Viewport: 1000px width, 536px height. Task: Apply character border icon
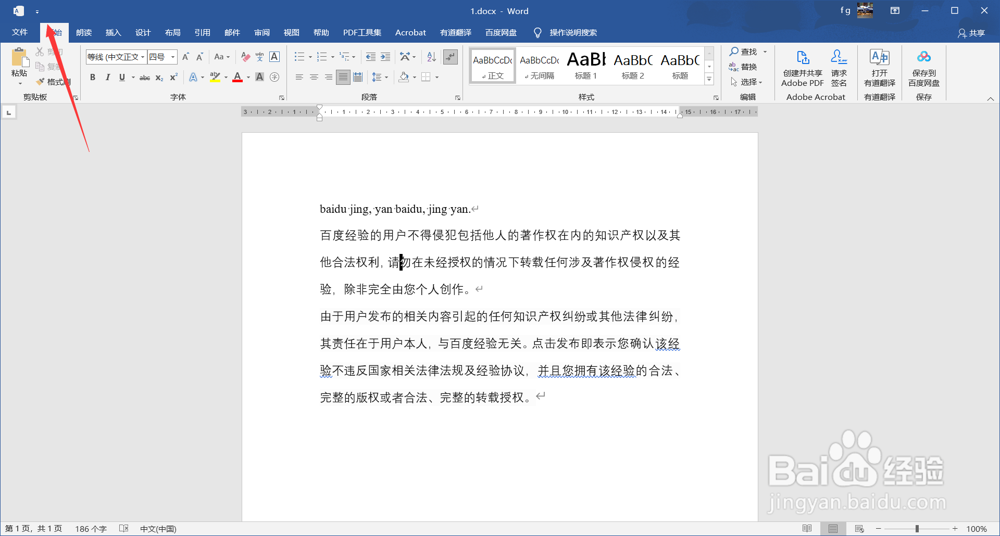coord(274,57)
